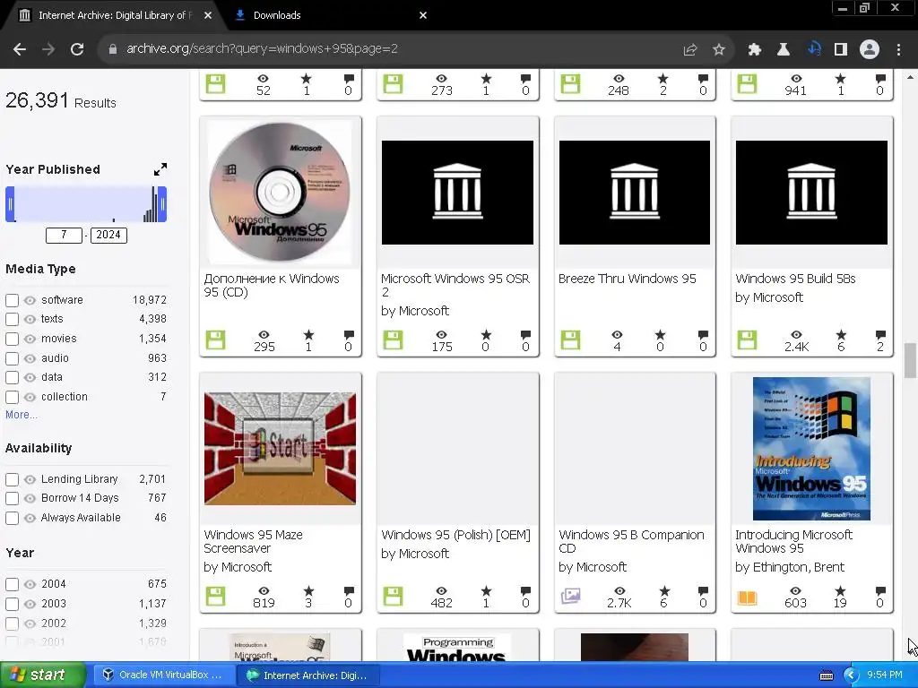Click the start year input field showing 7
Viewport: 918px width, 688px height.
coord(64,236)
